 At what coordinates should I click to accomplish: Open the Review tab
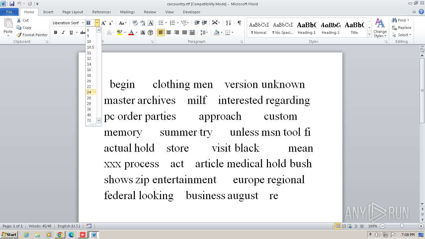(150, 12)
